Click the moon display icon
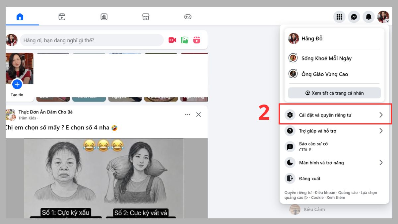This screenshot has height=224, width=398. point(290,163)
